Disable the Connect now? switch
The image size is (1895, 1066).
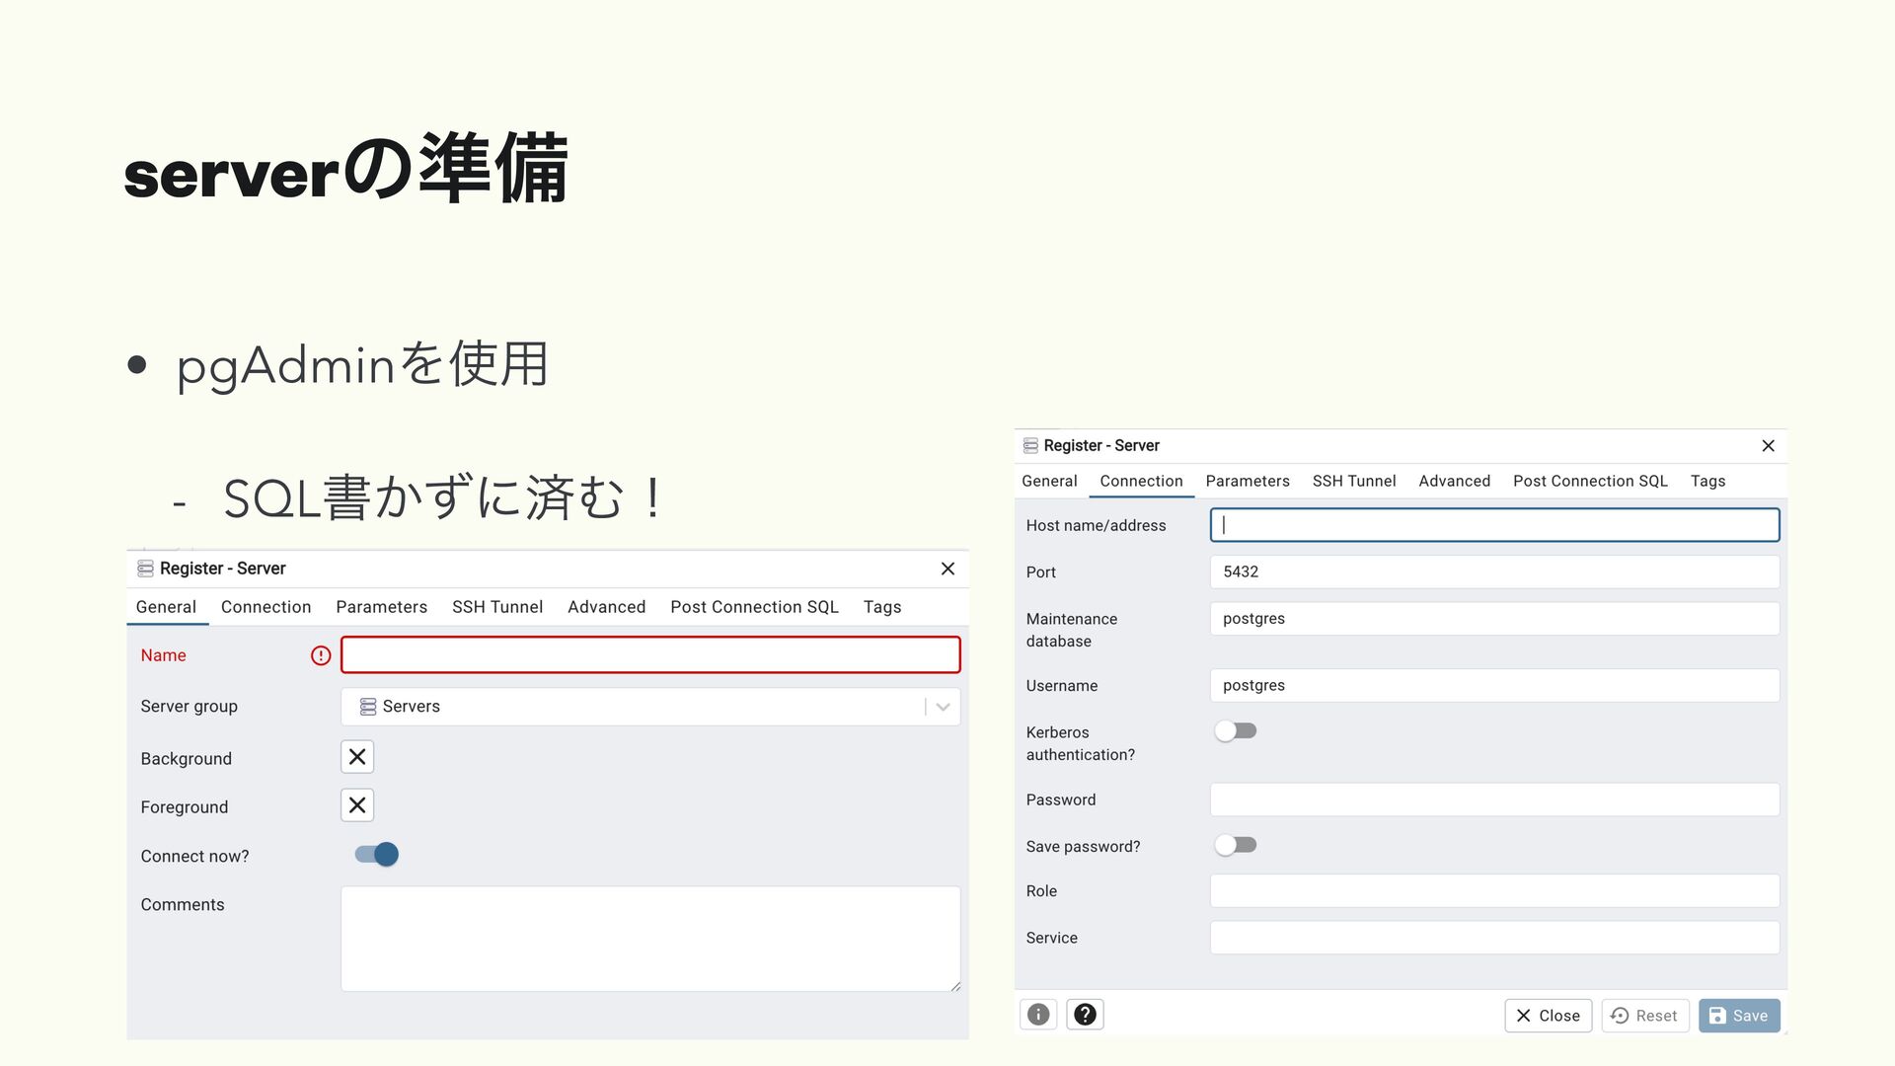[x=377, y=855]
